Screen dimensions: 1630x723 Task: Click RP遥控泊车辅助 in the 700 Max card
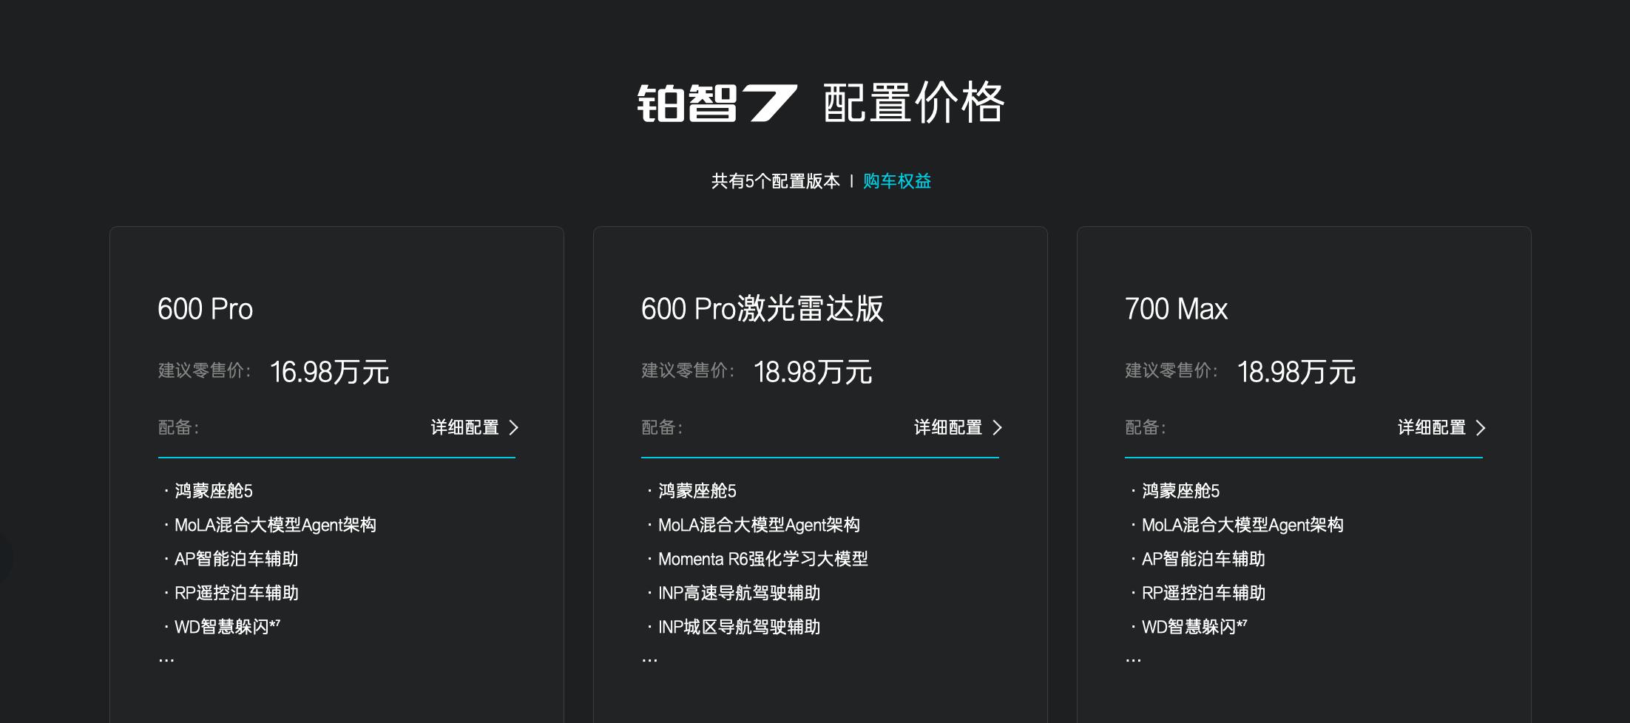tap(1204, 593)
